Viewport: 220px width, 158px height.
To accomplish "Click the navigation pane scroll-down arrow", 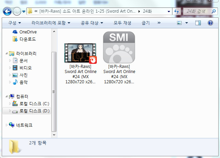I will coord(54,135).
